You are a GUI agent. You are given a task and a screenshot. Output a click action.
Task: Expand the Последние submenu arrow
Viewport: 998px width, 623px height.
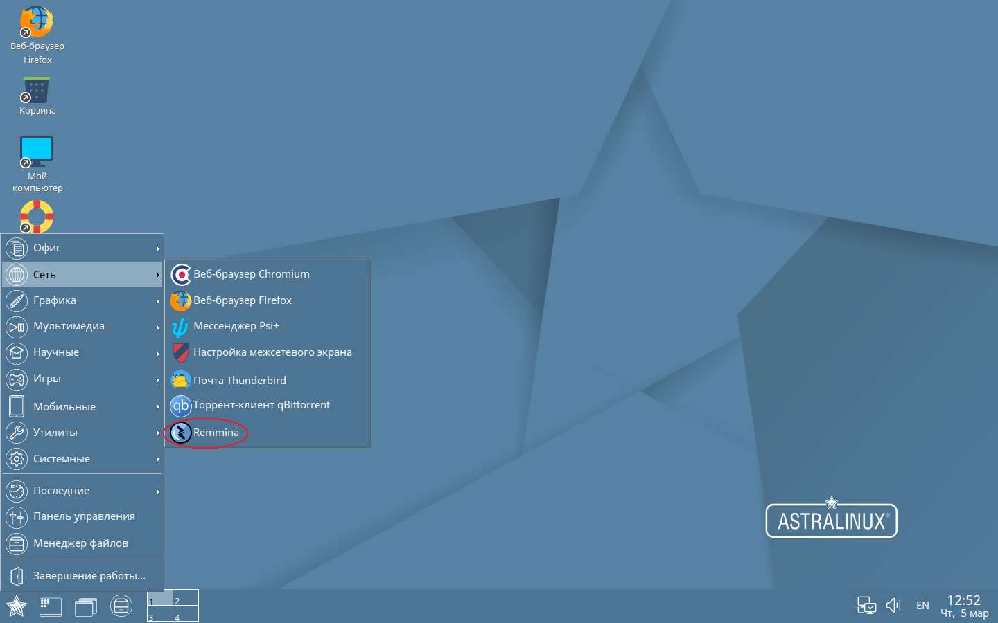coord(158,491)
